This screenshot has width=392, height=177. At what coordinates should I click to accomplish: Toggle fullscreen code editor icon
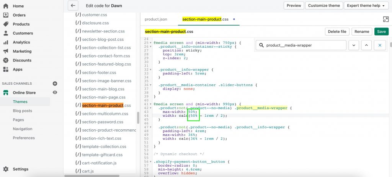click(386, 19)
